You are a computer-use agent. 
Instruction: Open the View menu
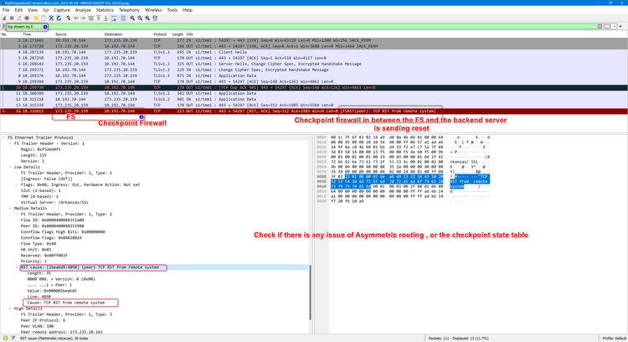33,10
